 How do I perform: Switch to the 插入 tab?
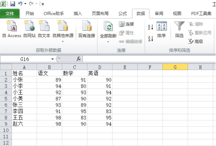coord(78,14)
